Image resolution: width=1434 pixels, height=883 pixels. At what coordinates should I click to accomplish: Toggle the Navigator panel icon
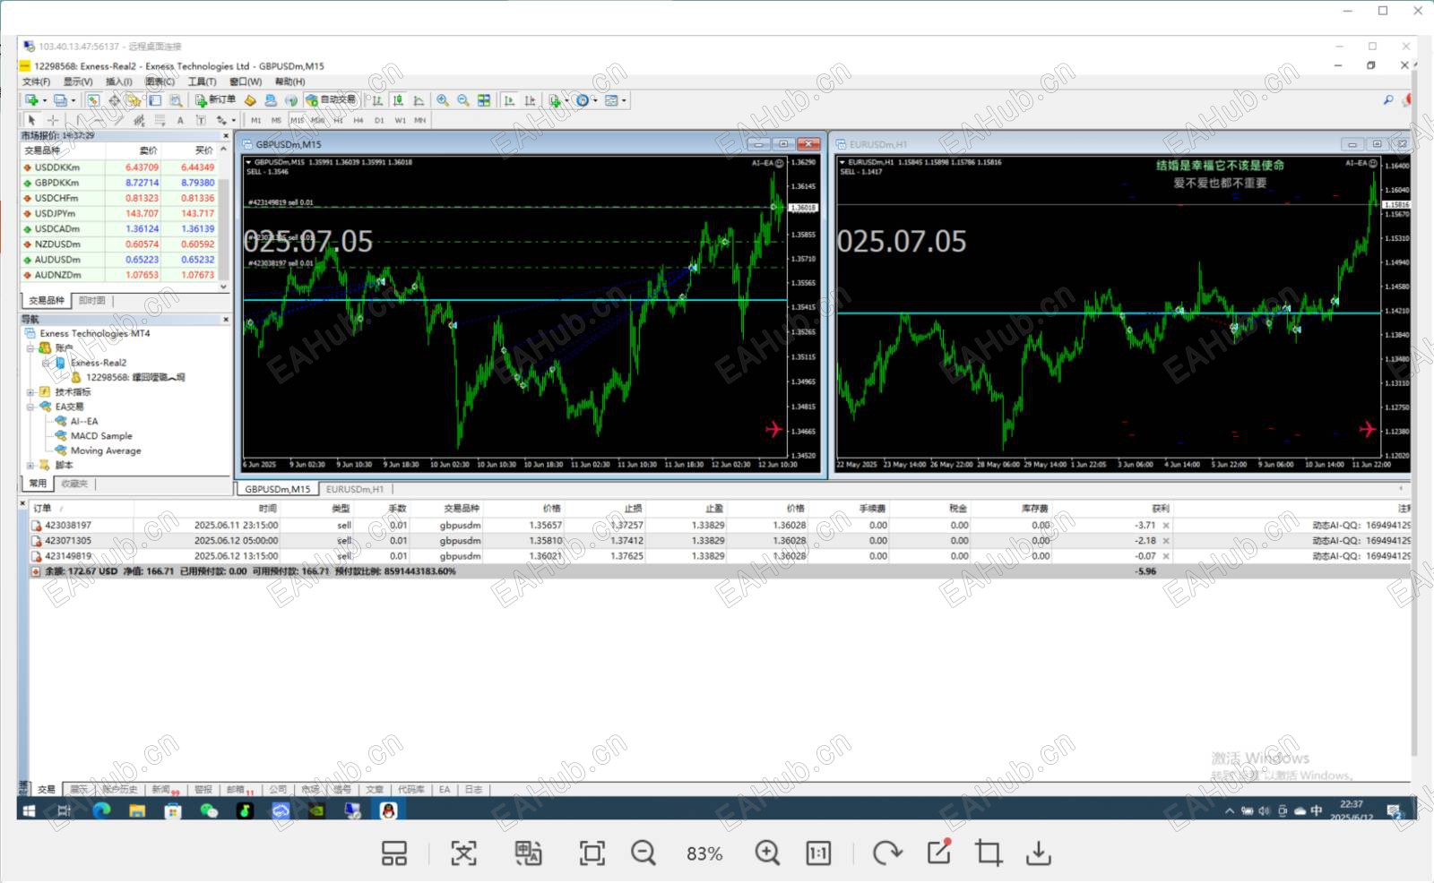coord(134,100)
